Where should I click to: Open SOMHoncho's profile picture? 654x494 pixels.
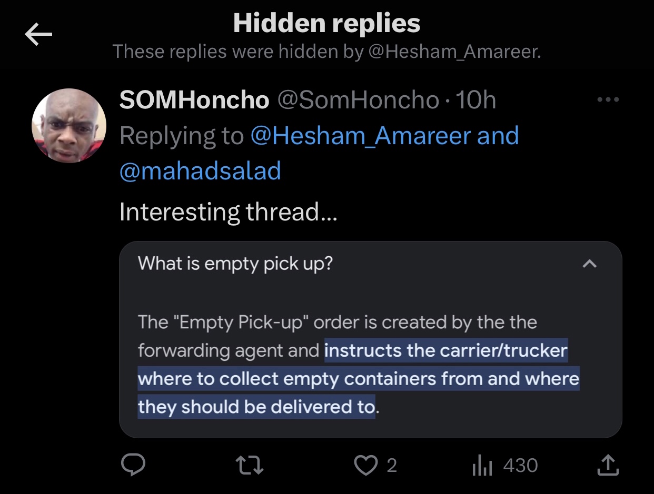(x=69, y=126)
